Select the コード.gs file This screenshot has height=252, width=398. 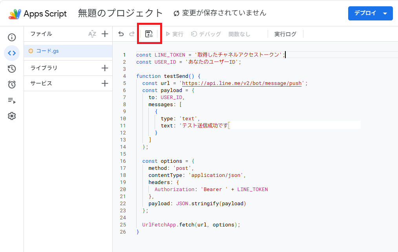pos(68,51)
